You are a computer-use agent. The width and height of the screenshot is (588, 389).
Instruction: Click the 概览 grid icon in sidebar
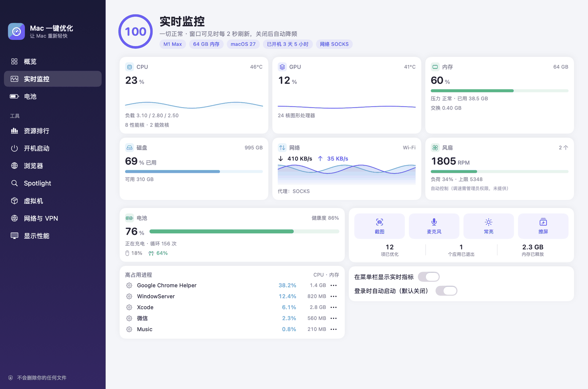[x=14, y=61]
